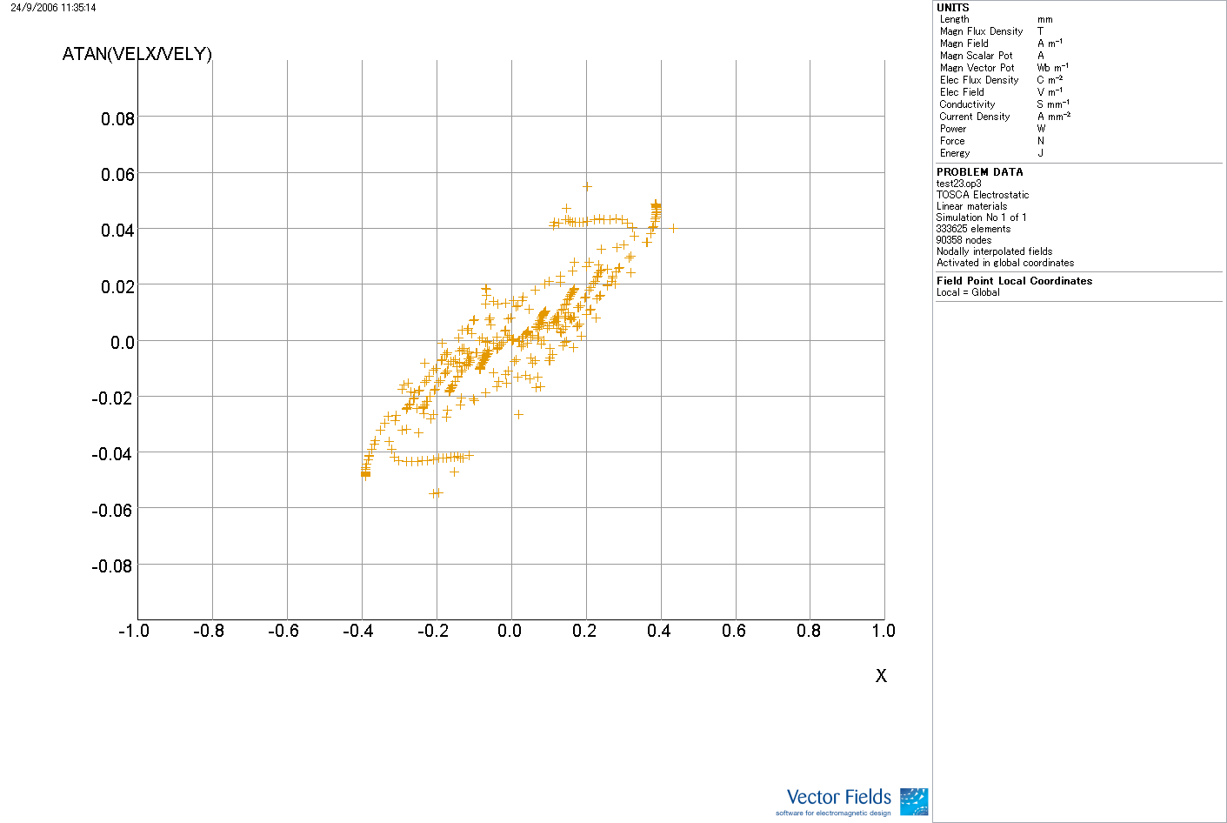Click the UNITS panel heading
Image resolution: width=1227 pixels, height=823 pixels.
coord(953,8)
